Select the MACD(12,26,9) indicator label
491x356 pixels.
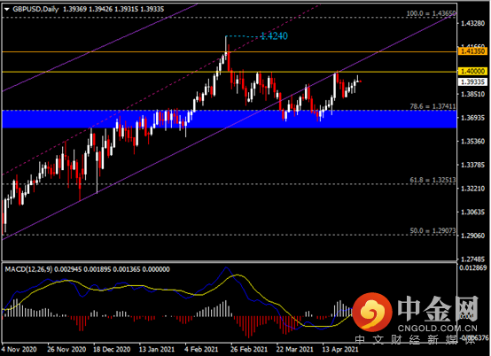tap(28, 269)
